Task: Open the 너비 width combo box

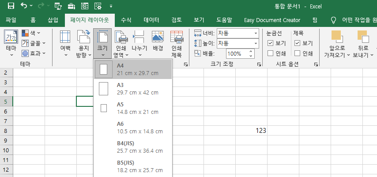Action: (238, 34)
